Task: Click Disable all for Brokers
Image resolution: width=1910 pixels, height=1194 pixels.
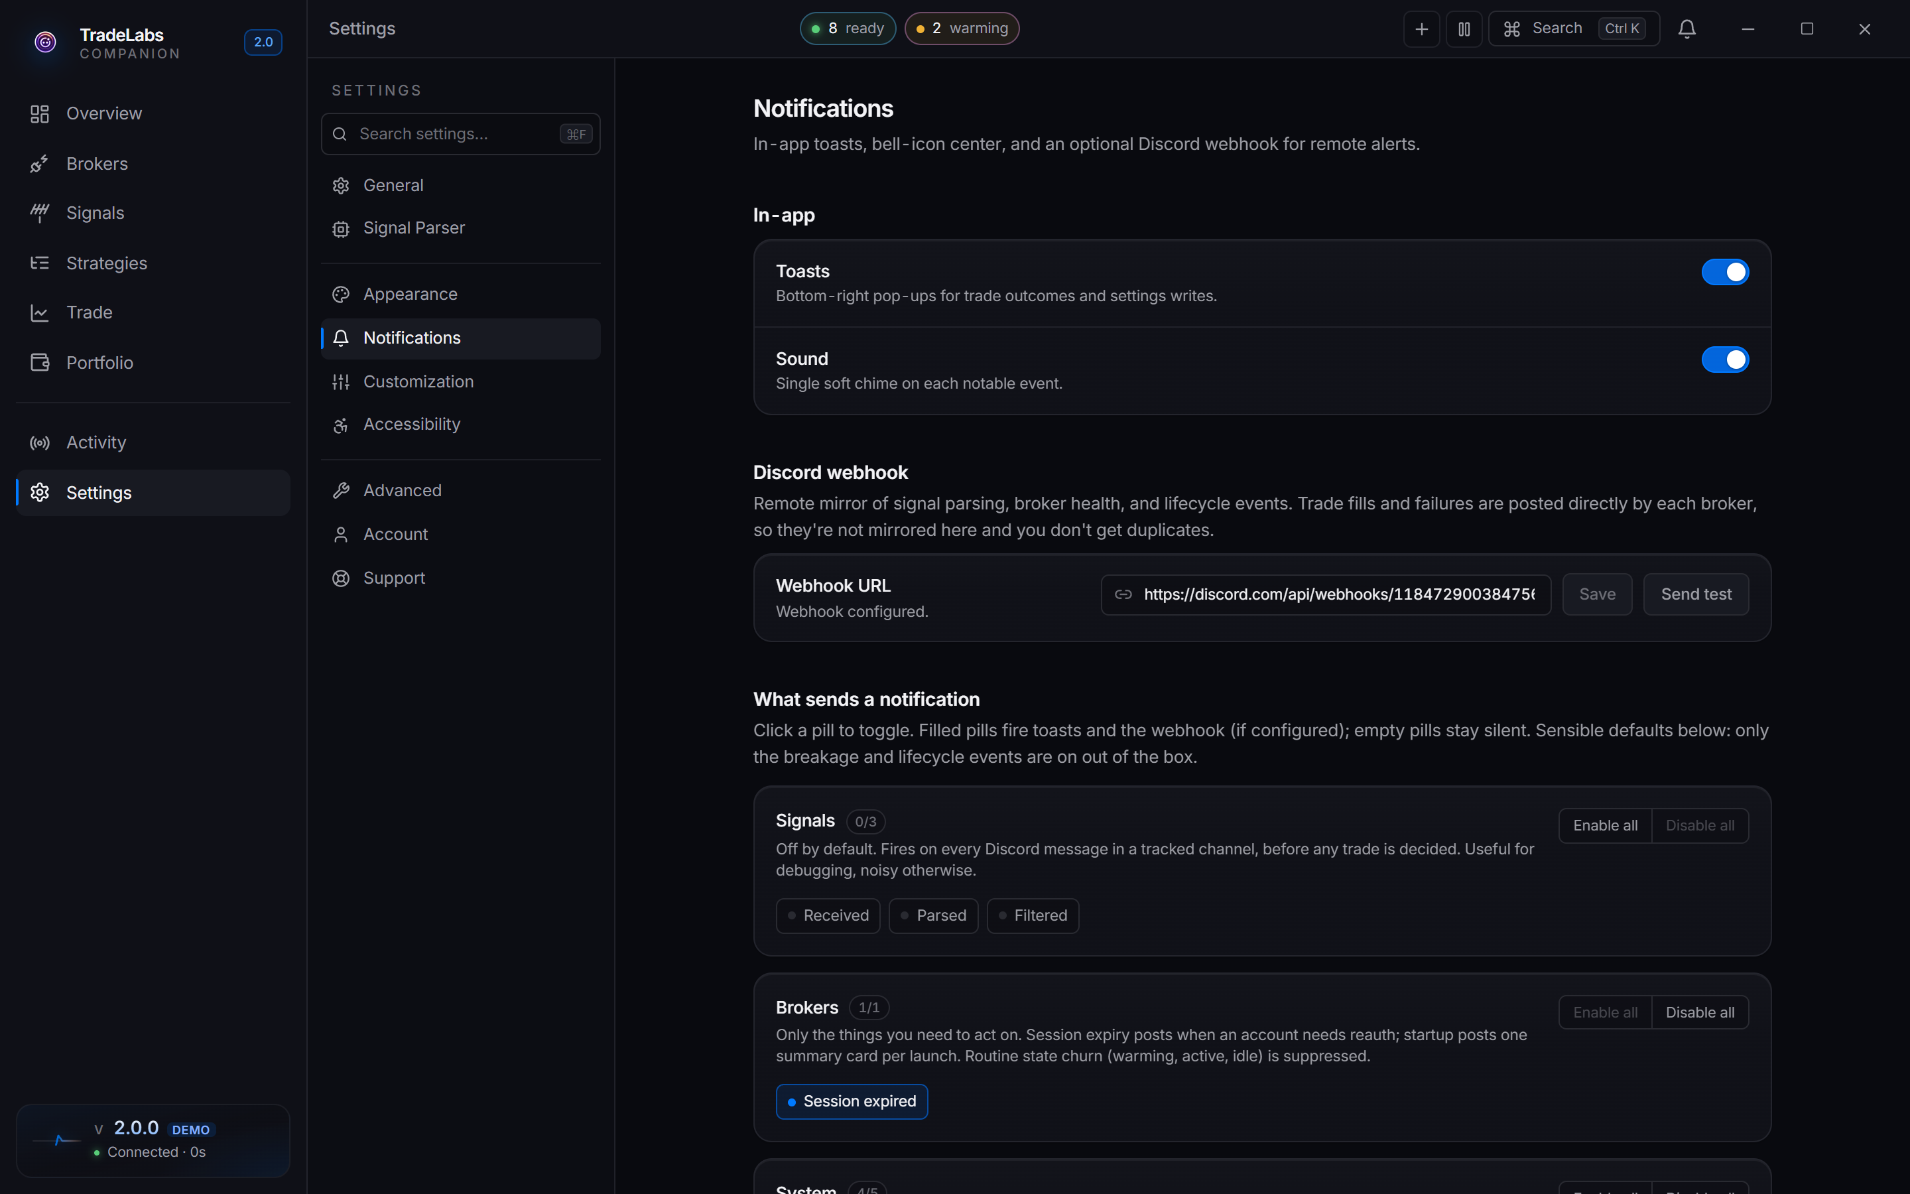Action: click(x=1700, y=1013)
